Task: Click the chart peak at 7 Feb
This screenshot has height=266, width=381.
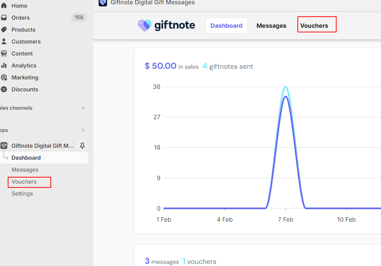Action: click(285, 88)
